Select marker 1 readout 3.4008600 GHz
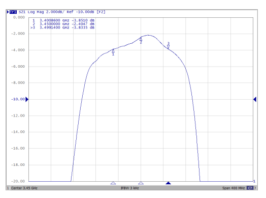266x198 pixels. (54, 20)
